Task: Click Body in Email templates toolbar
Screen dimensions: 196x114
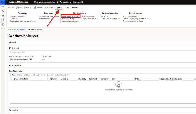Action: pyautogui.click(x=36, y=75)
